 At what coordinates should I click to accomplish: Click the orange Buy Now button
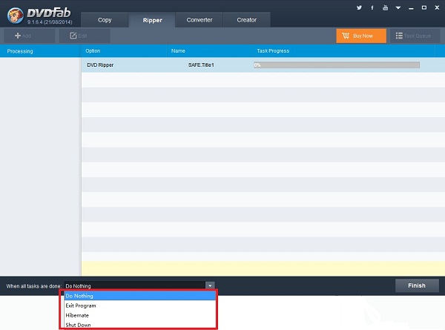pyautogui.click(x=361, y=36)
